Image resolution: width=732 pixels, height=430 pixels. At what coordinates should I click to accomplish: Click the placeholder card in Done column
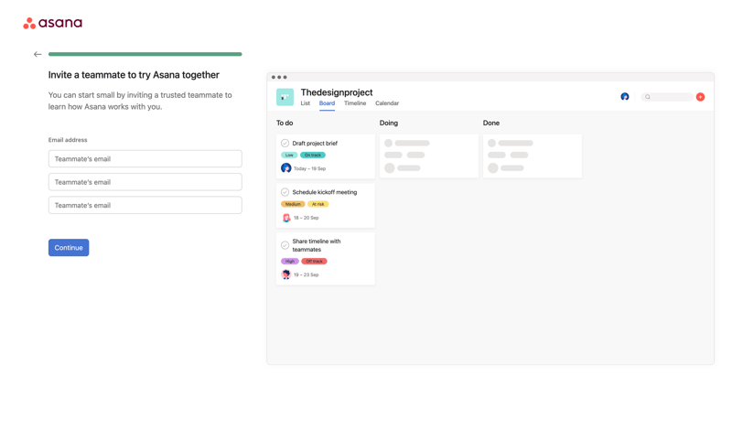[533, 156]
